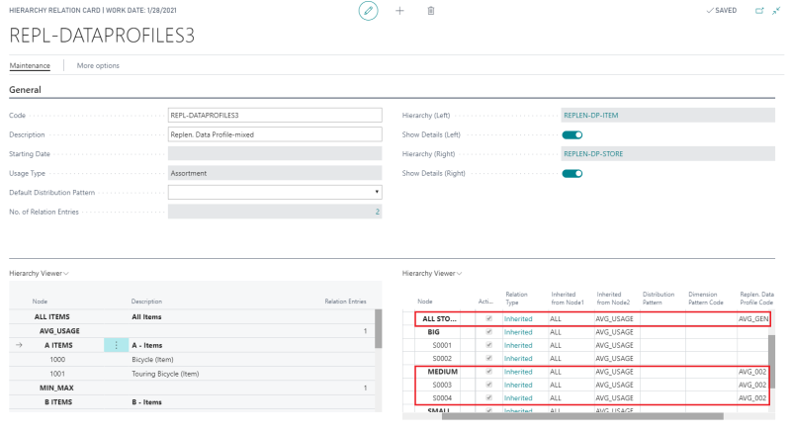The height and width of the screenshot is (433, 791).
Task: Click Inherited from Node2 column header
Action: tap(613, 299)
